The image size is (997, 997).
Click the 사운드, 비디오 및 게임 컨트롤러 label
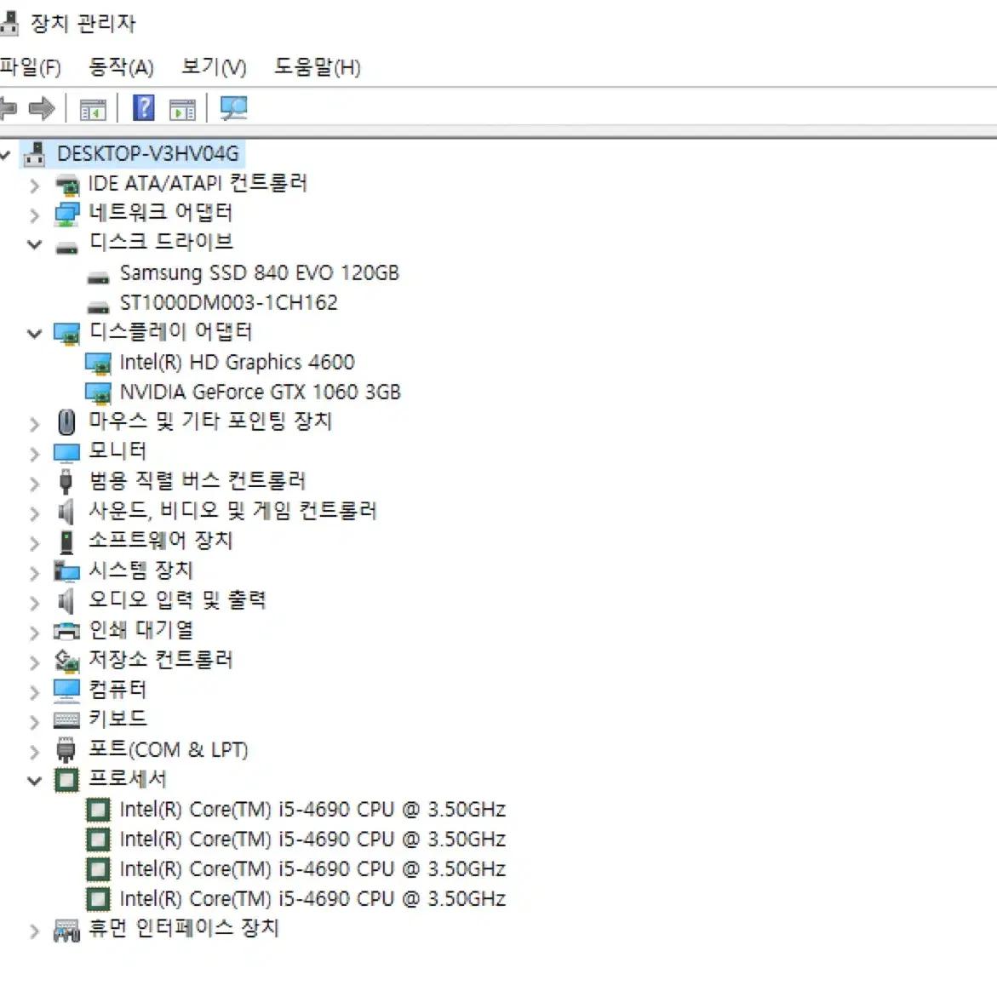232,511
